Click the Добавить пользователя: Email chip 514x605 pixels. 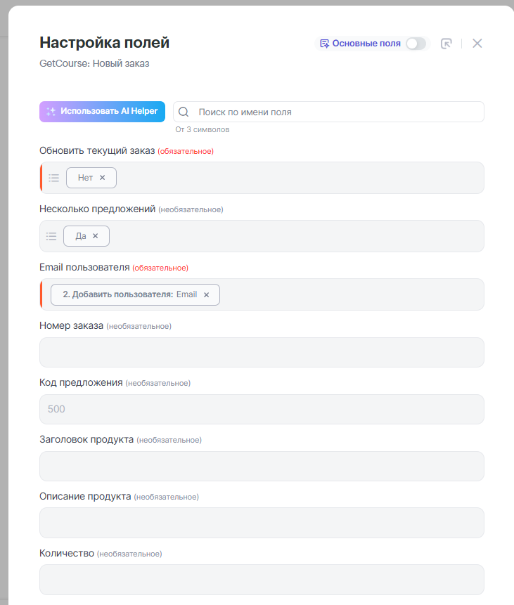(x=130, y=295)
